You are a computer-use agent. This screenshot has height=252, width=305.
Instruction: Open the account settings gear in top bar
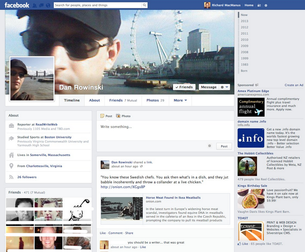point(266,5)
